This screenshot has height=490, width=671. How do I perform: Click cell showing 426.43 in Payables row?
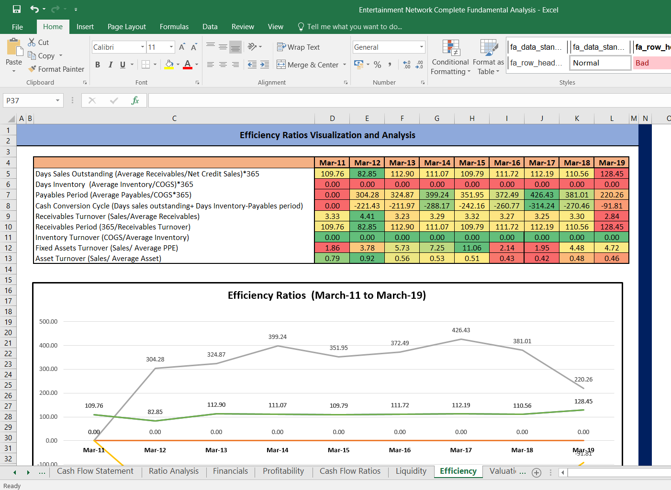point(542,195)
